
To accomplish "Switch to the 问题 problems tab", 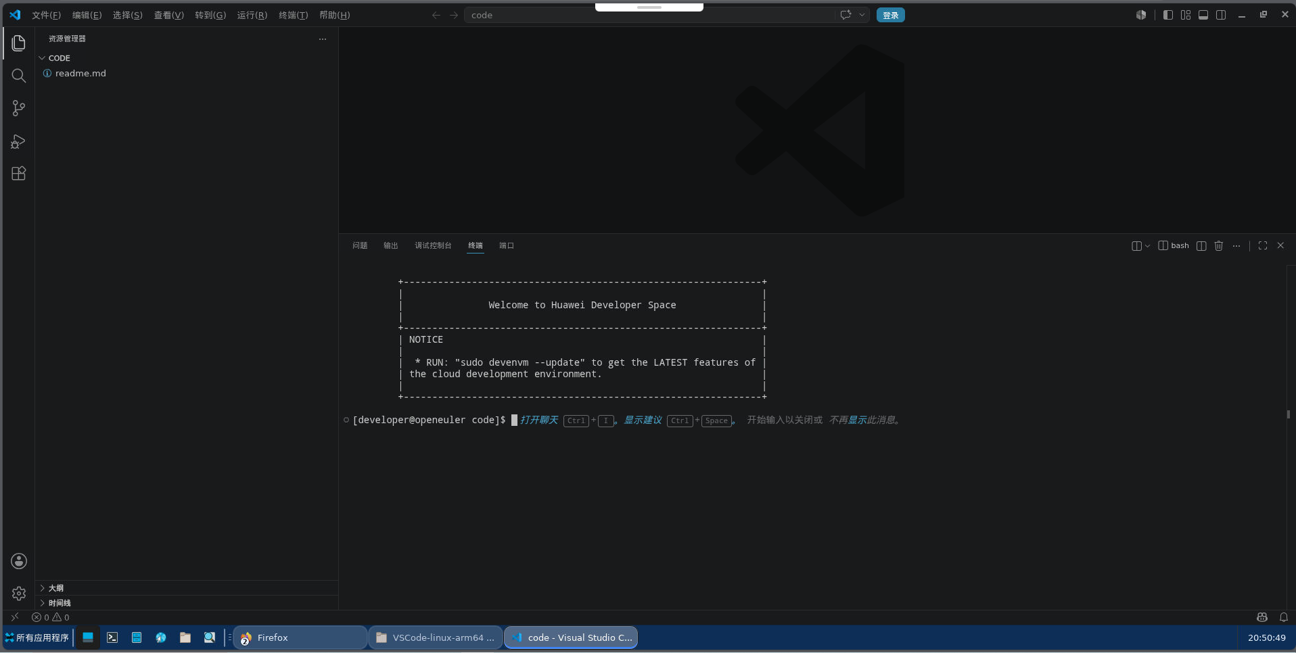I will click(x=360, y=246).
